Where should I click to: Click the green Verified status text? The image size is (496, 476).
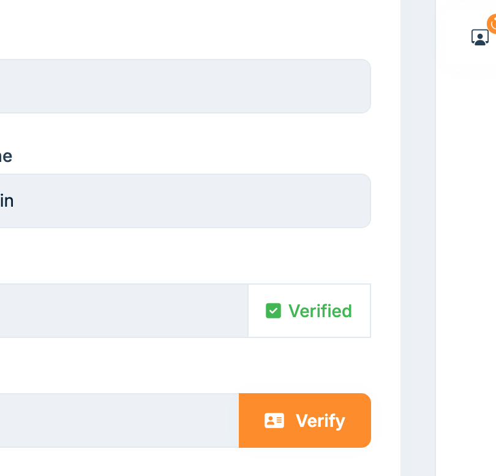(320, 311)
